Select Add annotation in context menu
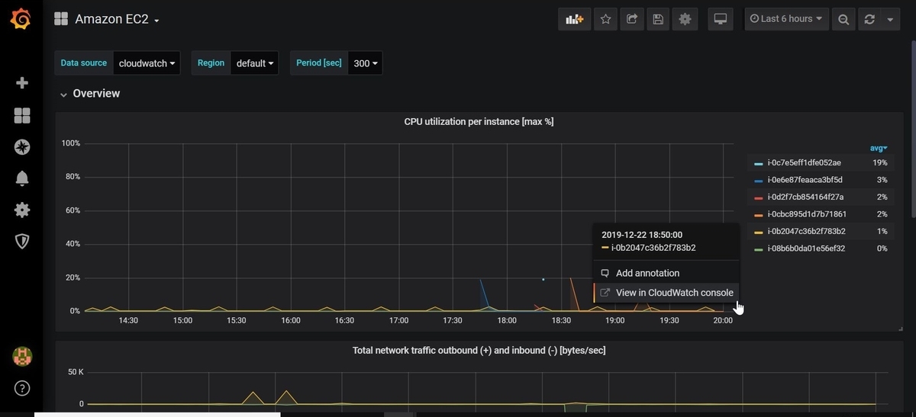The image size is (916, 417). 647,273
